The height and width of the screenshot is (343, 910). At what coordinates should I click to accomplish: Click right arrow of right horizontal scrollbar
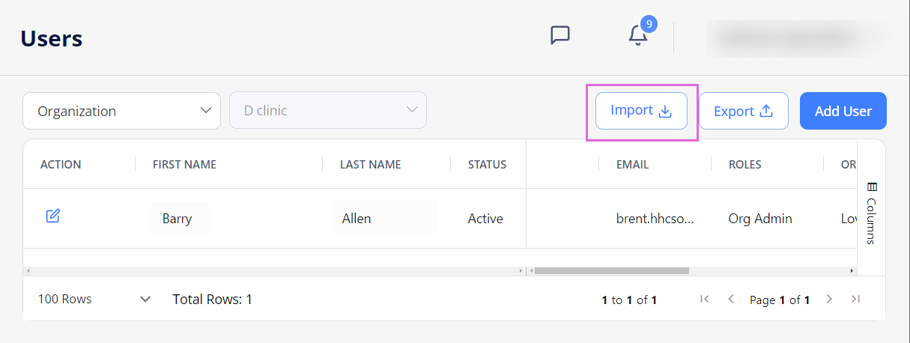point(852,270)
